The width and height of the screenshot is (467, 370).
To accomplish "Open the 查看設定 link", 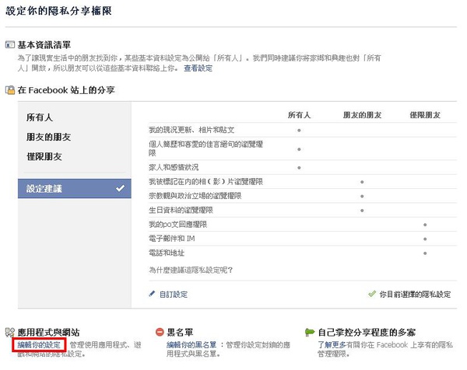I will click(198, 68).
